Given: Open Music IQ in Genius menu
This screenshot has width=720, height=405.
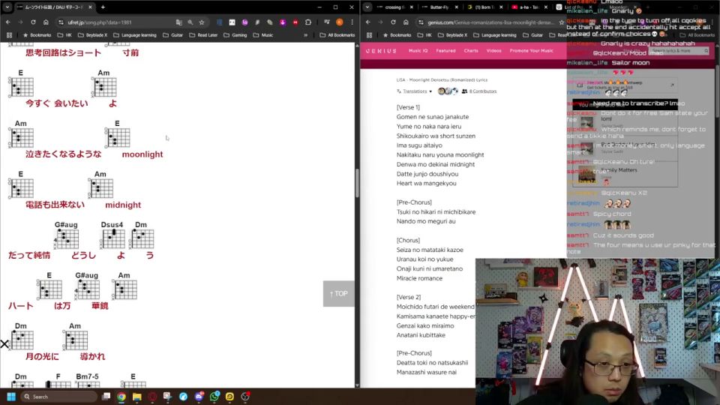Looking at the screenshot, I should [418, 51].
